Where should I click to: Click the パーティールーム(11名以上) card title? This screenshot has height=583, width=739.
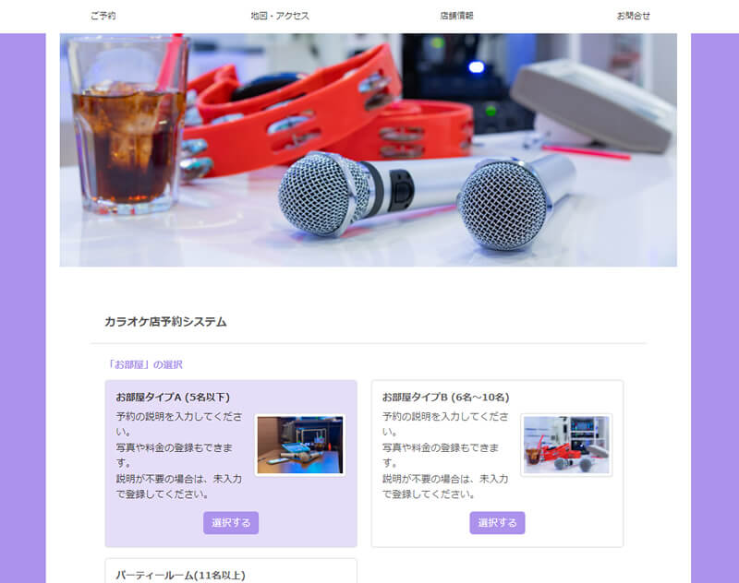180,575
